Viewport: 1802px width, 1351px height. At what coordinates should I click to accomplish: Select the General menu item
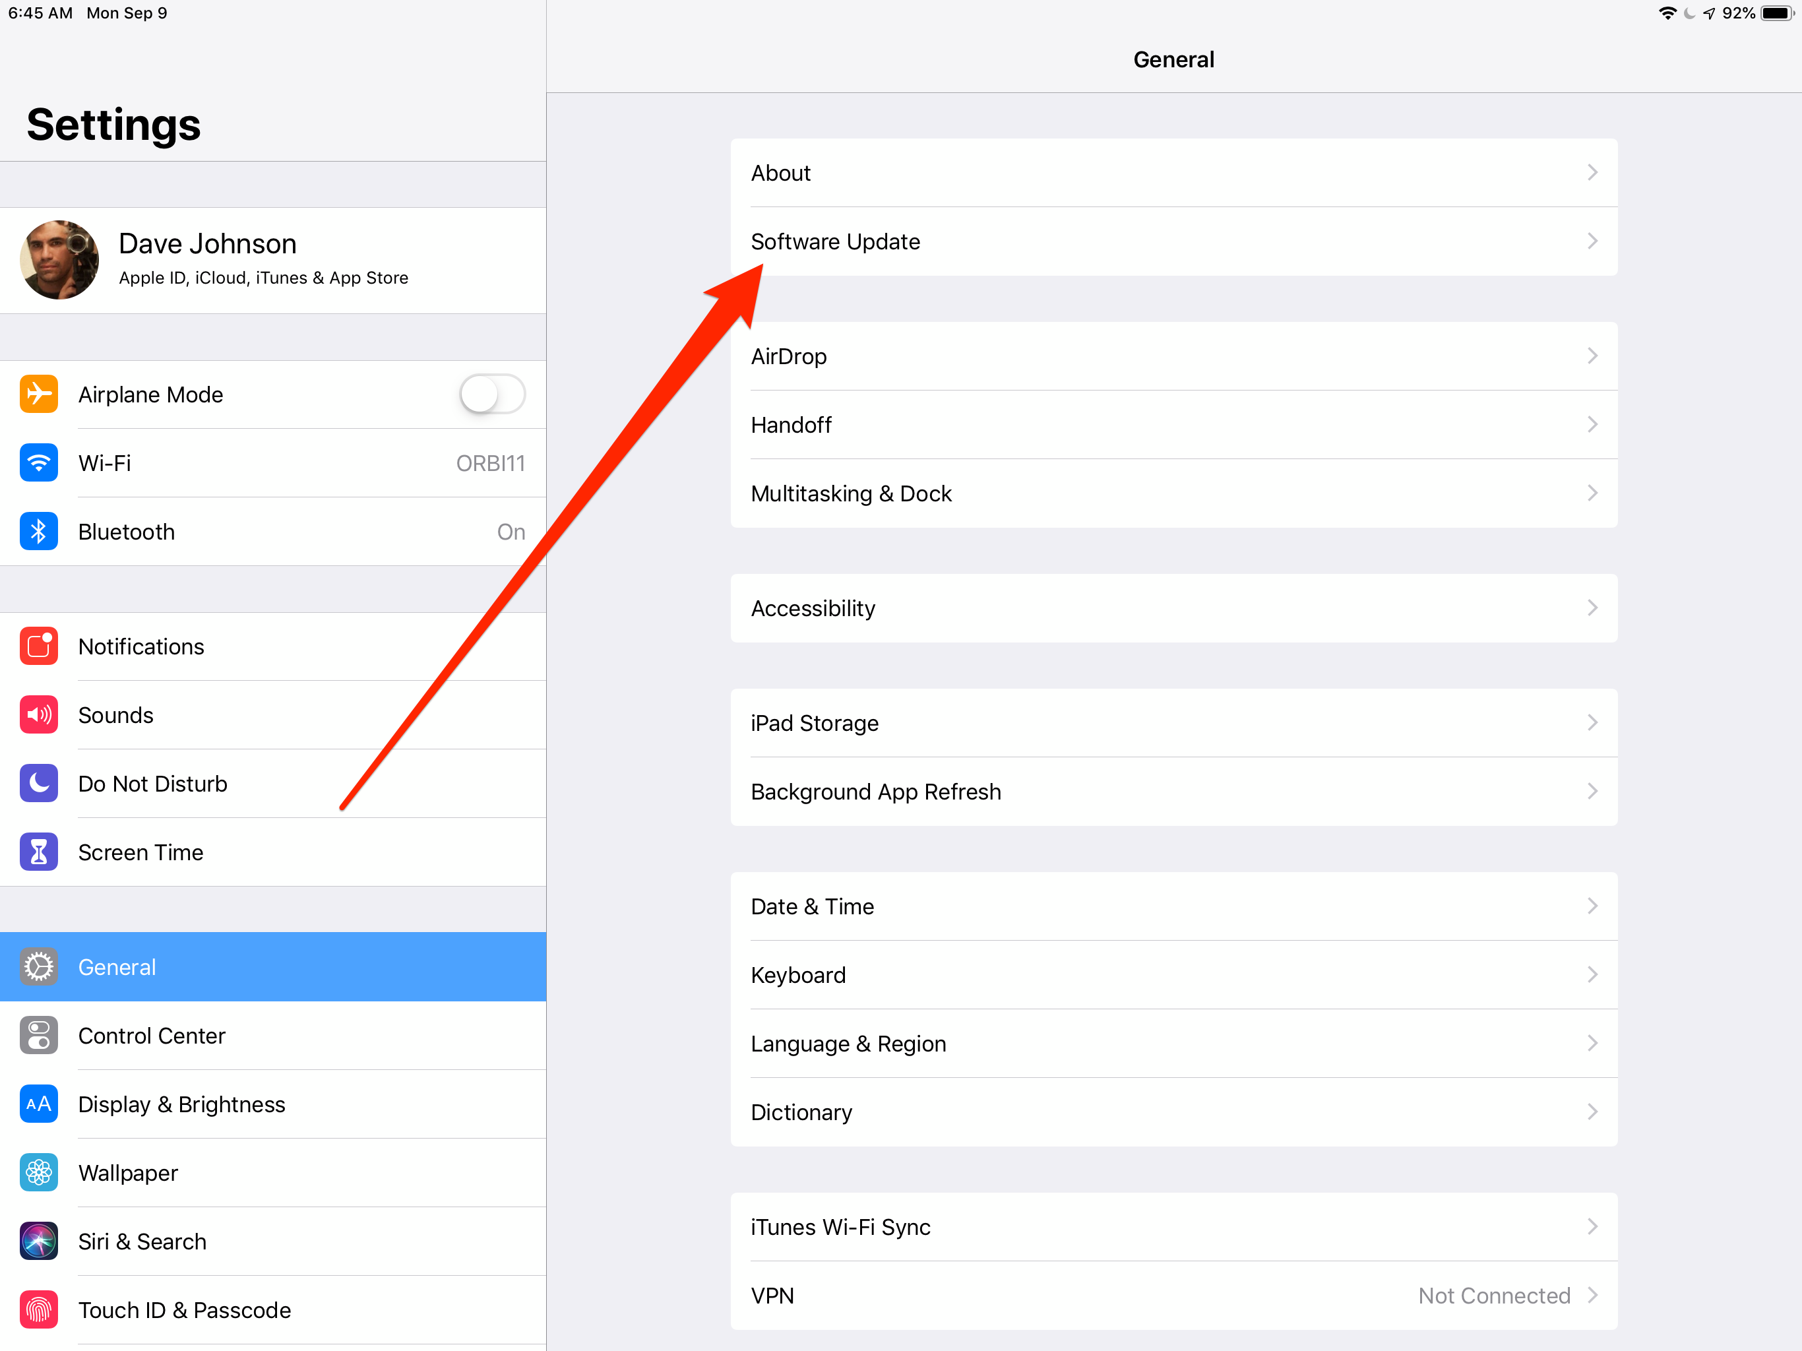[x=271, y=966]
